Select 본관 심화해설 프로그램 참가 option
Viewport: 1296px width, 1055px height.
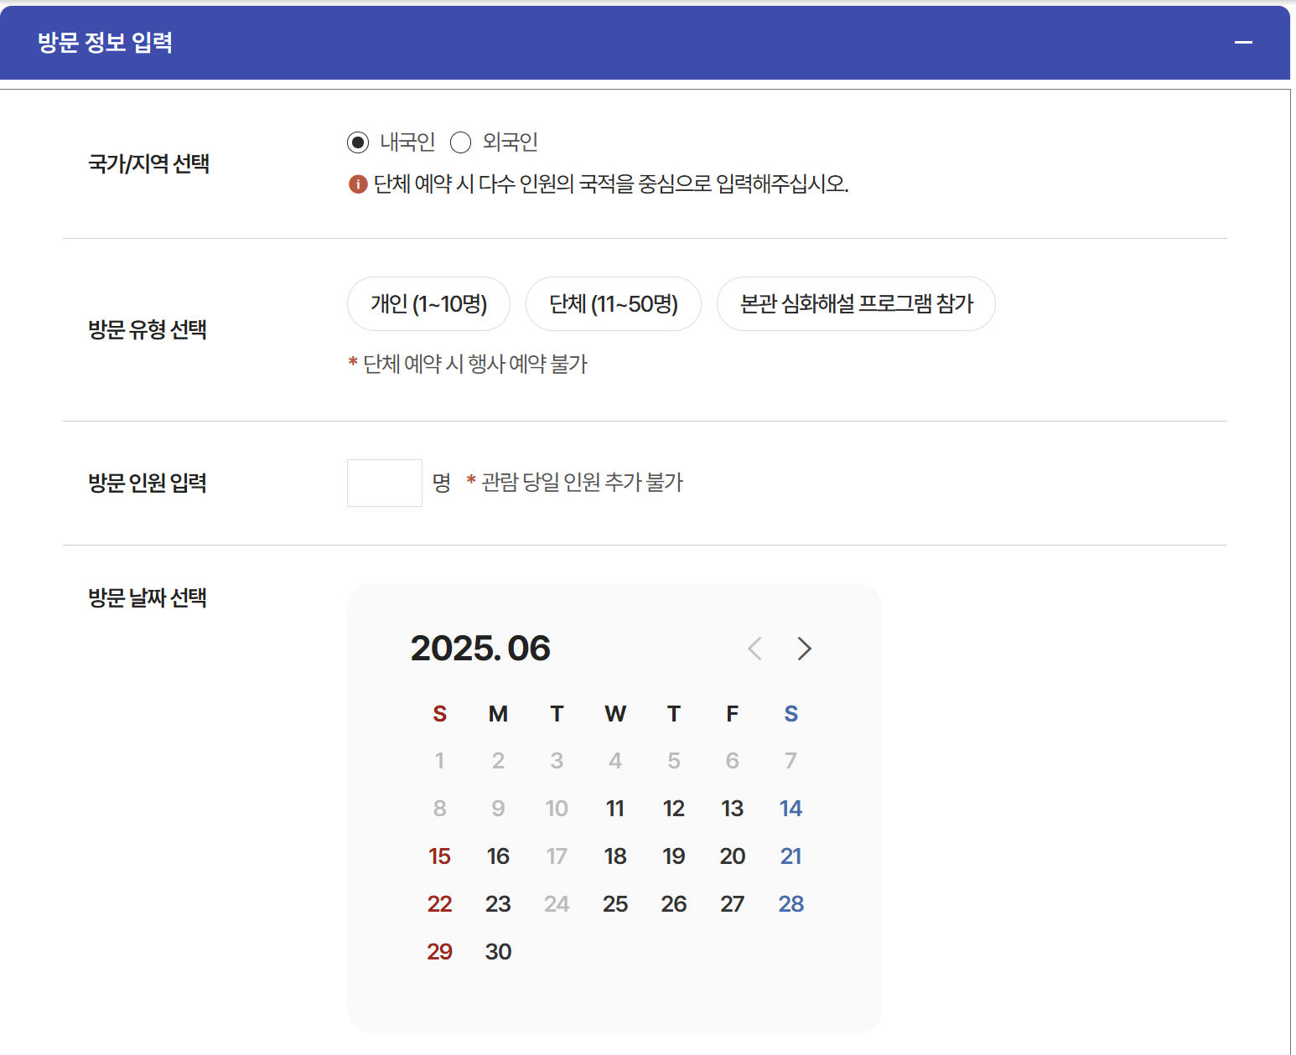coord(855,303)
